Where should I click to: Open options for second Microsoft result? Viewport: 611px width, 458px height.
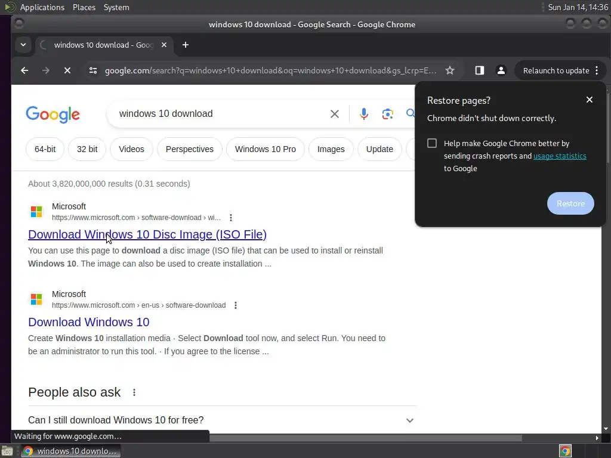235,305
